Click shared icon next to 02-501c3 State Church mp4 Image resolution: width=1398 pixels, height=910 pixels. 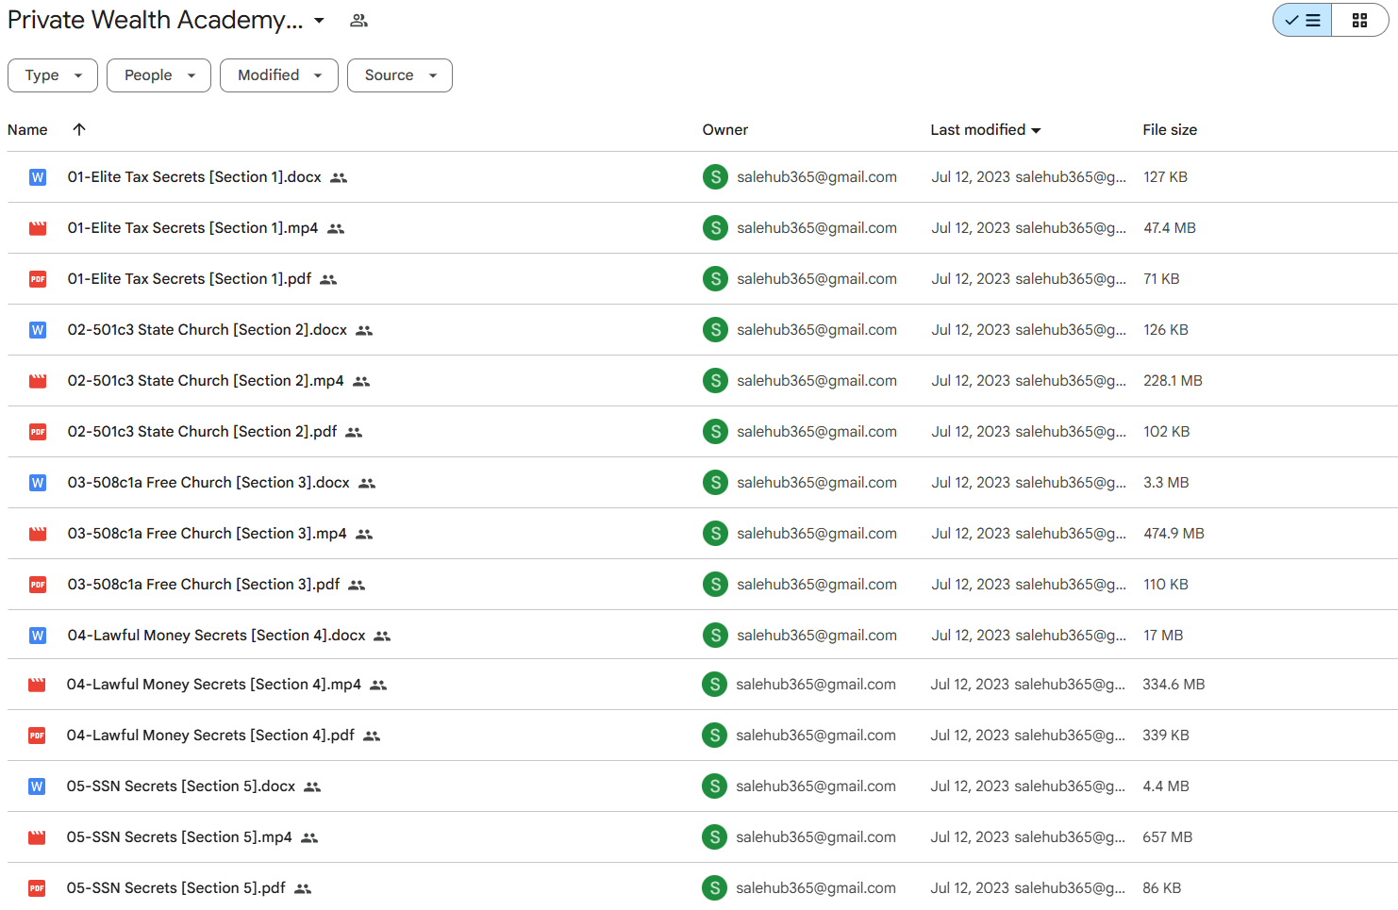pos(361,381)
